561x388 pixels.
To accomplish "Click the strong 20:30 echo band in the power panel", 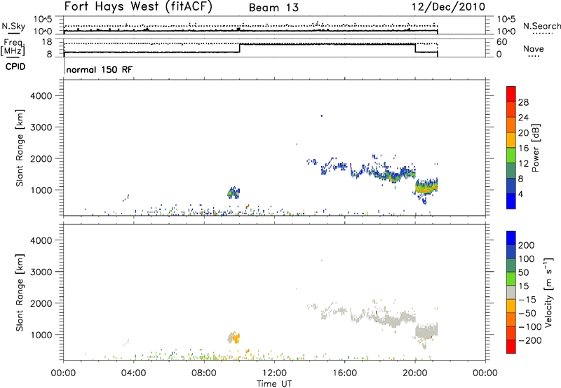I will (x=426, y=187).
